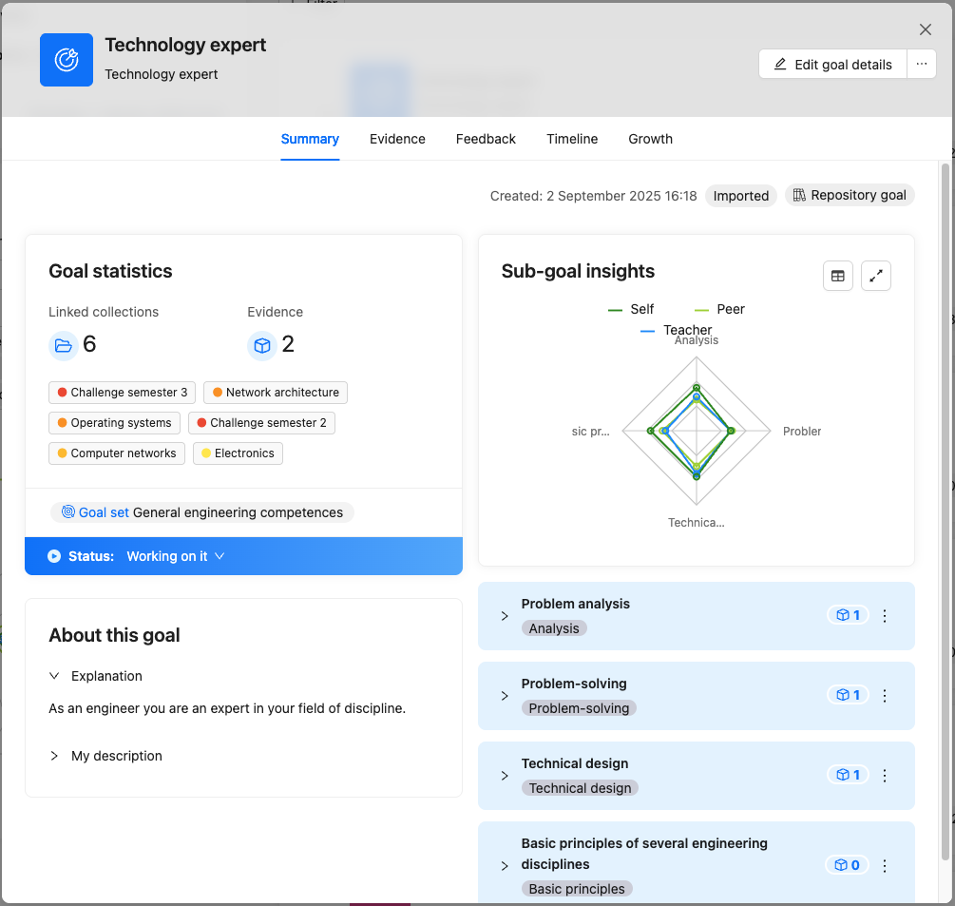Click Technical design evidence count badge

click(848, 775)
